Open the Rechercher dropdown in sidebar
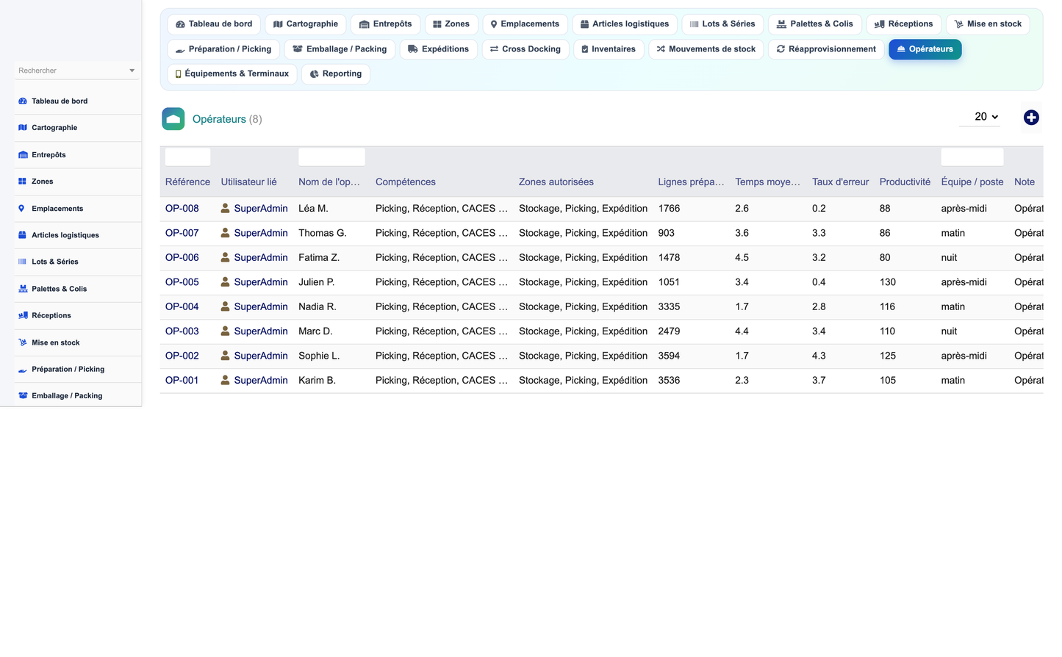This screenshot has width=1062, height=657. pyautogui.click(x=76, y=71)
